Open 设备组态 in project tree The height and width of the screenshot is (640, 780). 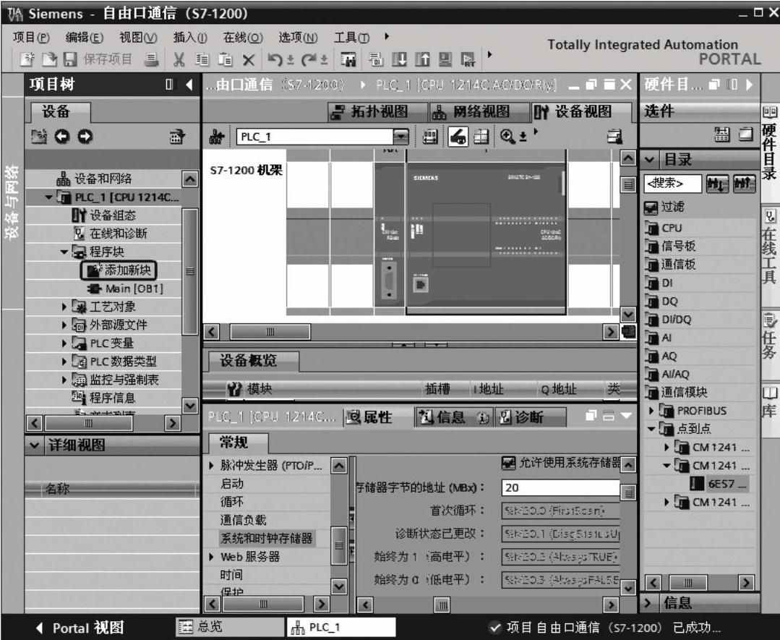104,216
